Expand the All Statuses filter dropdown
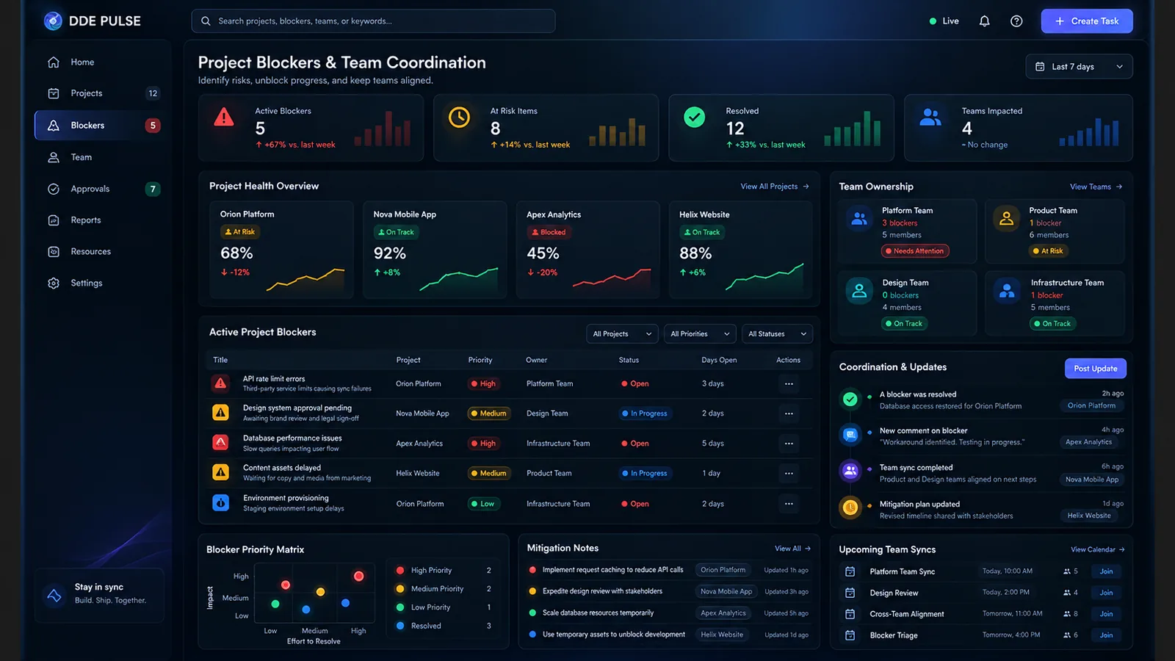This screenshot has height=661, width=1175. coord(777,334)
